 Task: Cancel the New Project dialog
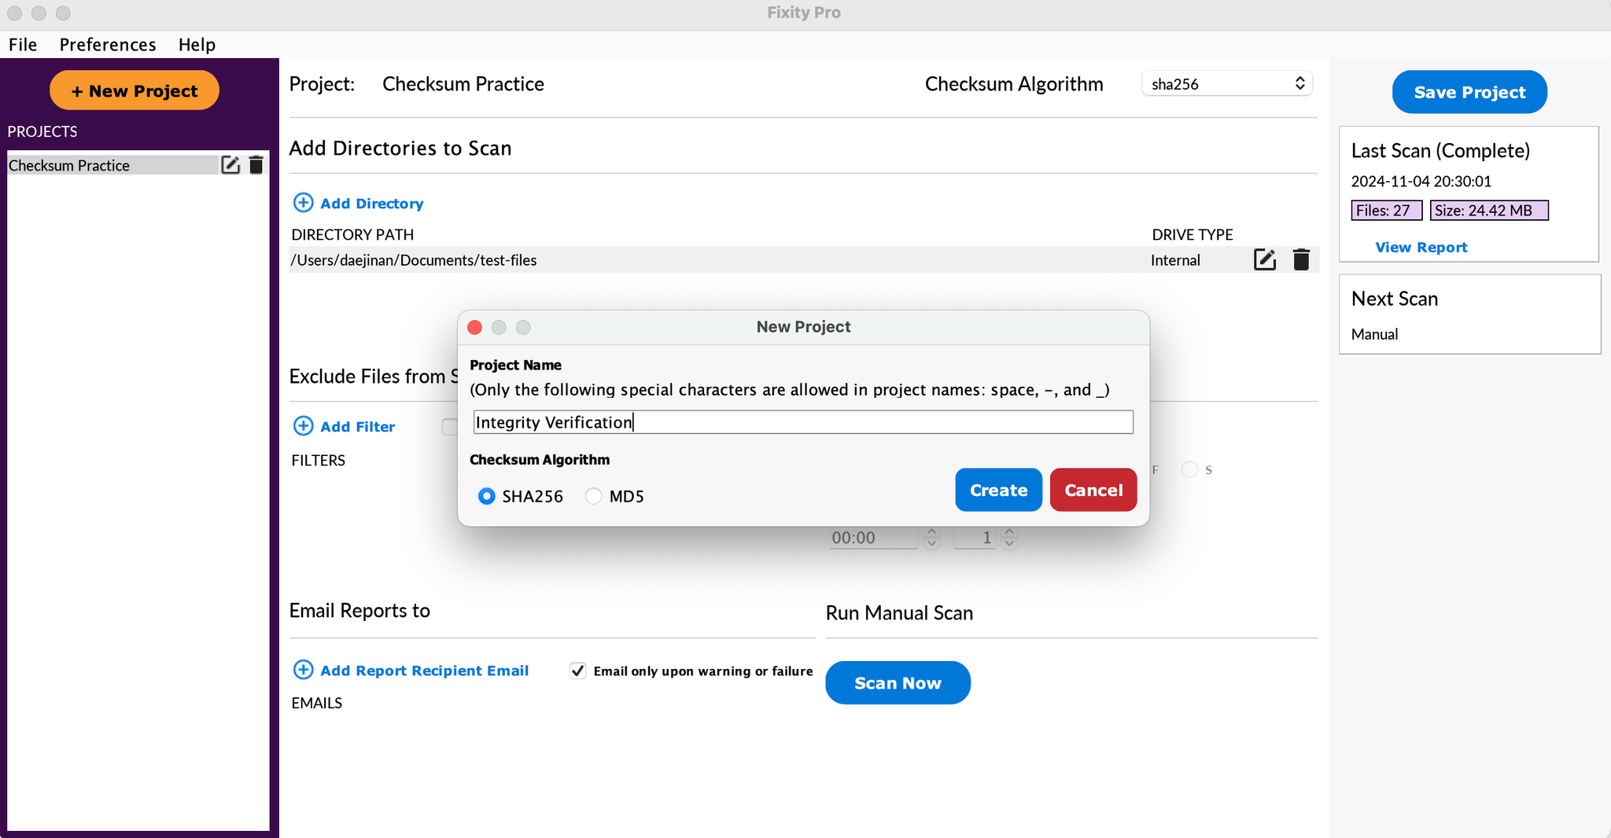(x=1093, y=490)
